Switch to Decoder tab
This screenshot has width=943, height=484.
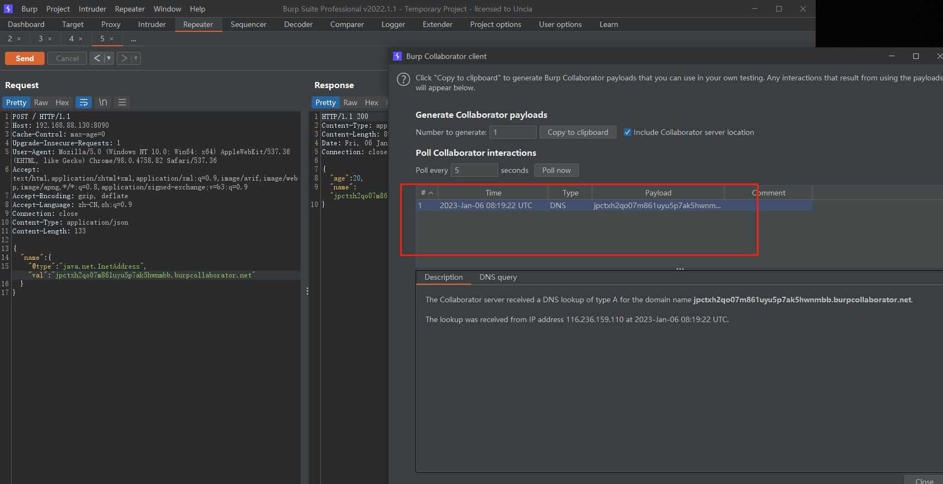coord(298,24)
